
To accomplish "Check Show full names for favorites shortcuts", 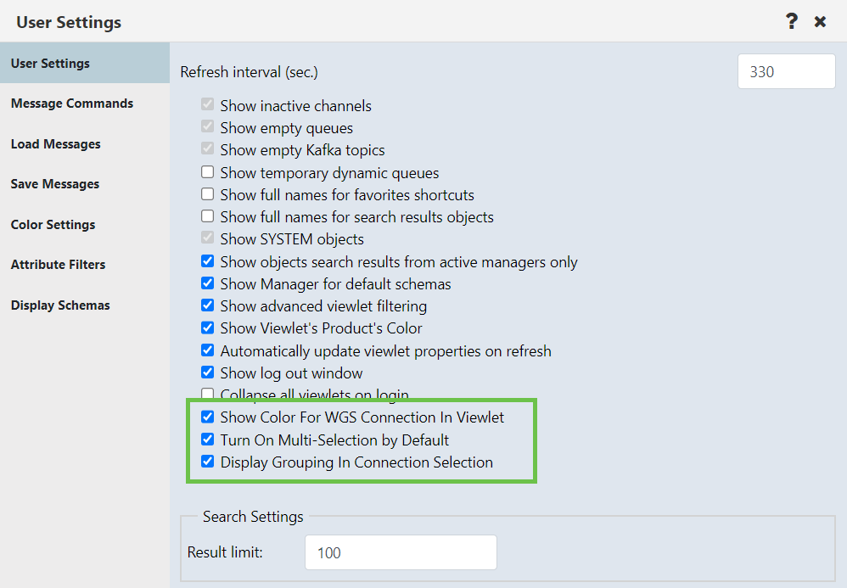I will pos(207,194).
